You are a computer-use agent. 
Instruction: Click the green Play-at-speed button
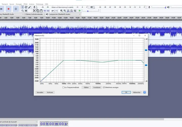coord(80,11)
